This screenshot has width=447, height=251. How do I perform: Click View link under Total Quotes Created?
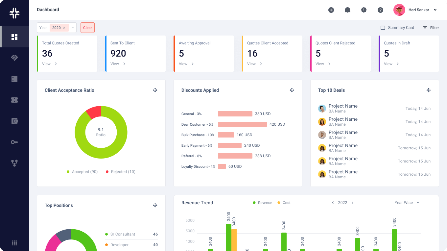pos(49,64)
